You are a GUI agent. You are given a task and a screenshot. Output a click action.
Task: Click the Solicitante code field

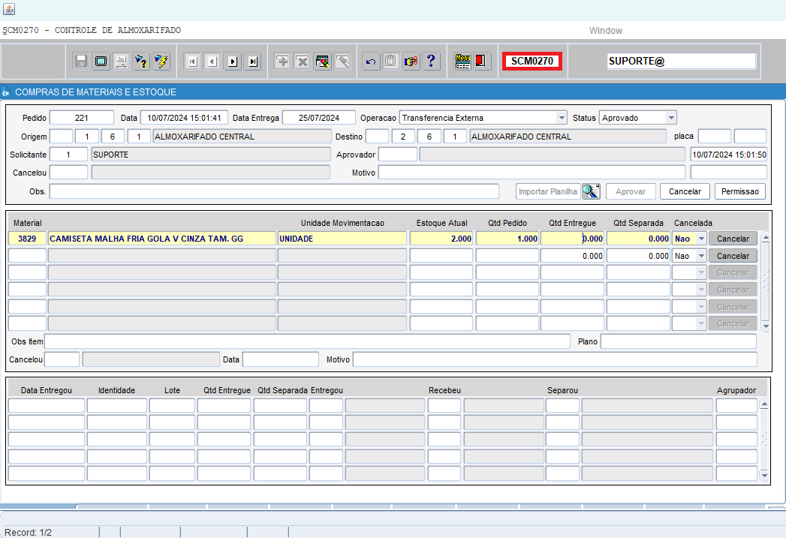pyautogui.click(x=68, y=155)
